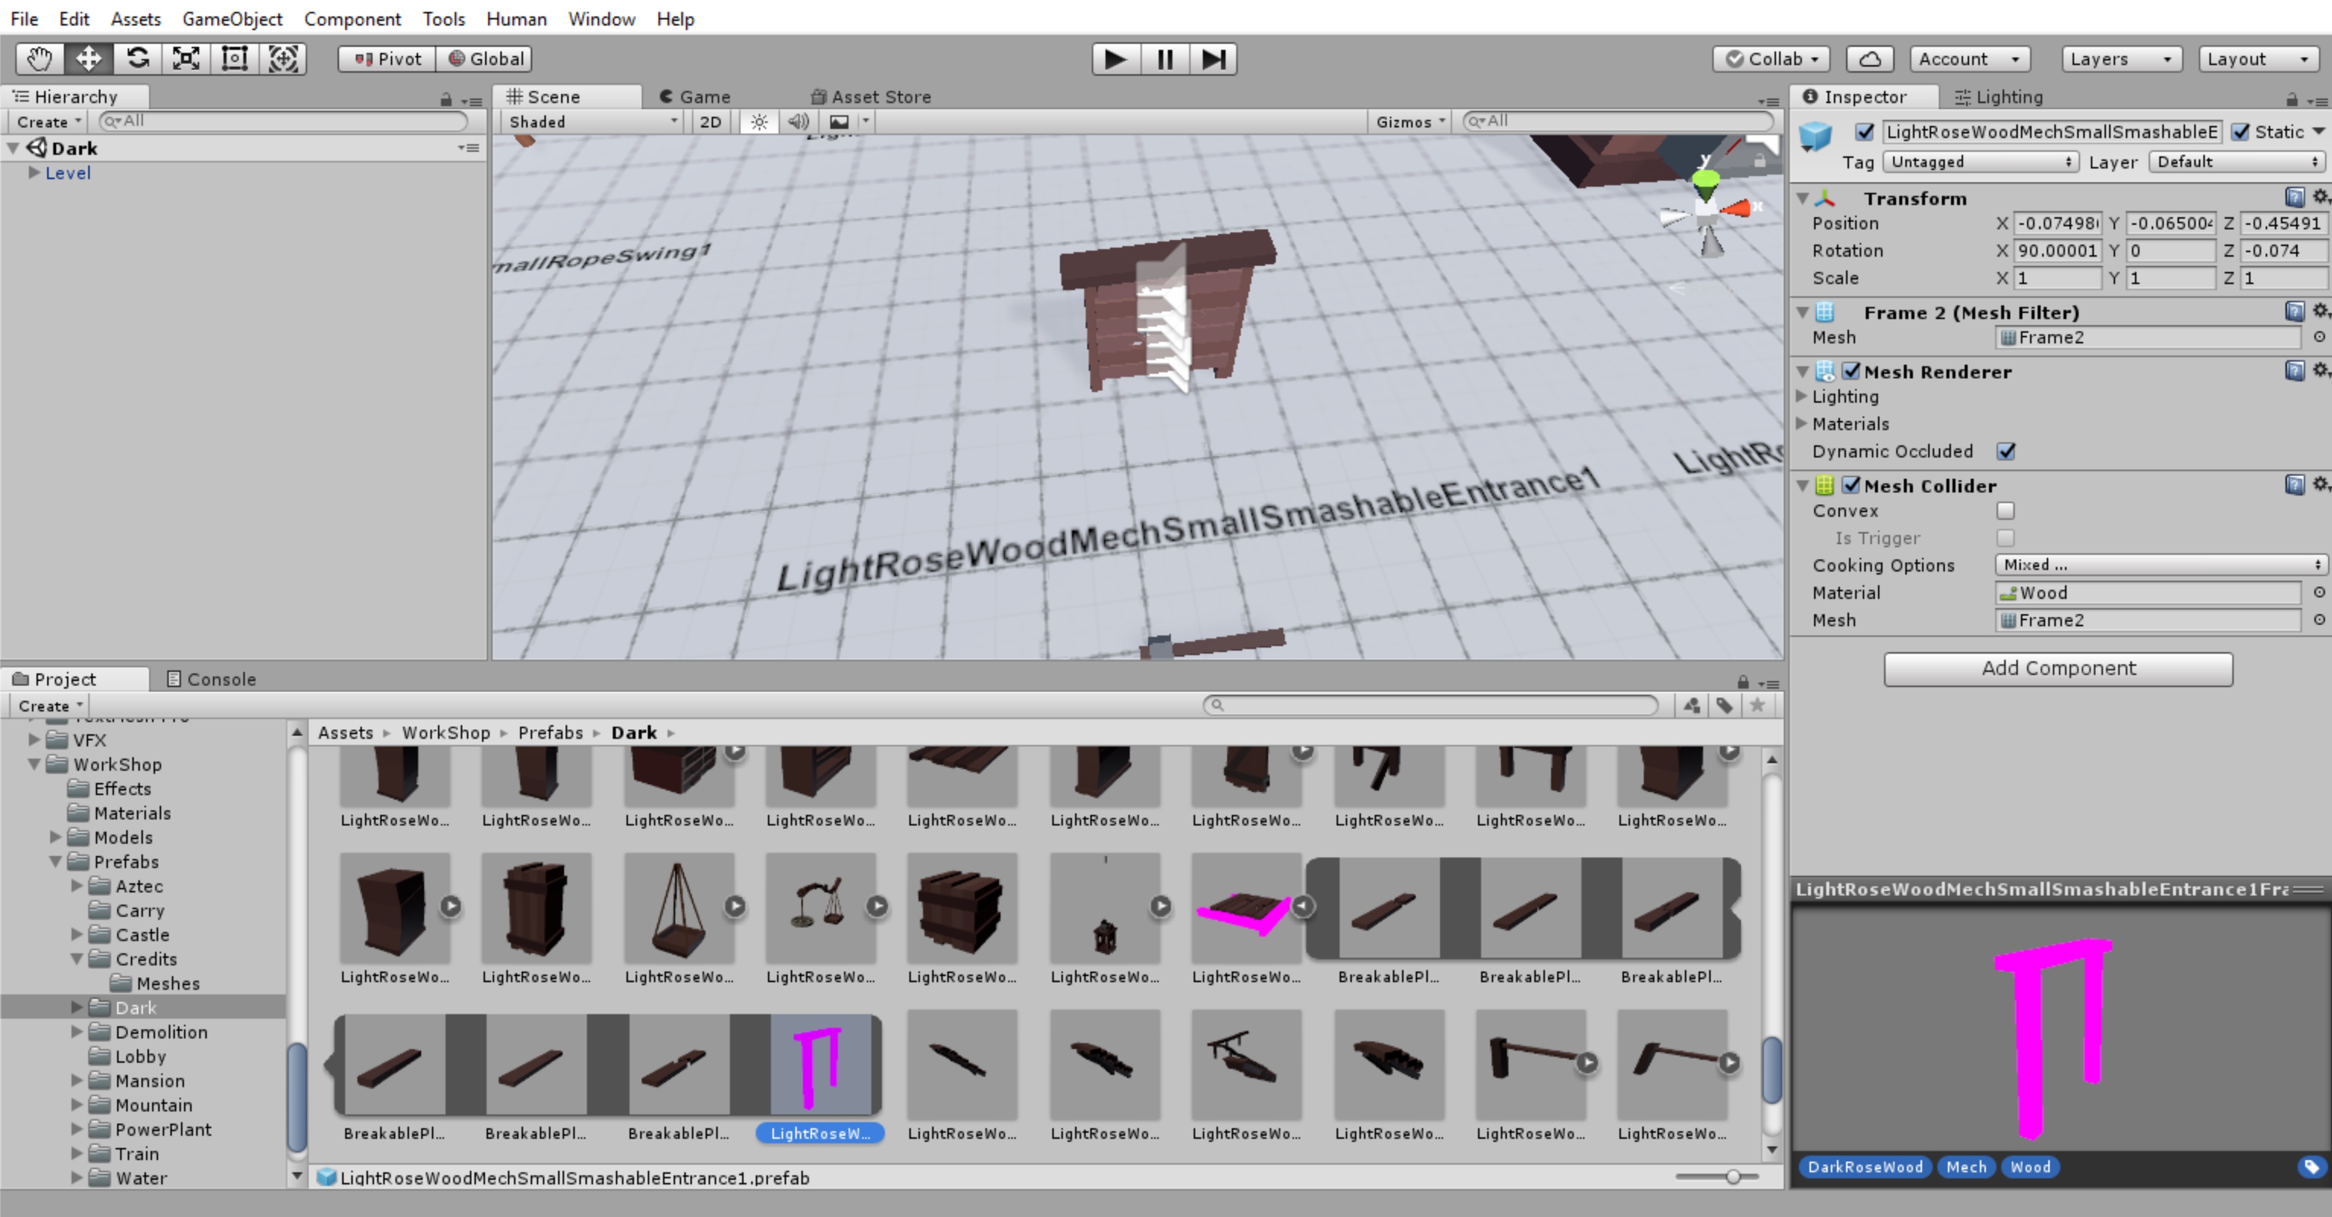Expand the Materials section in Mesh Renderer

1802,424
